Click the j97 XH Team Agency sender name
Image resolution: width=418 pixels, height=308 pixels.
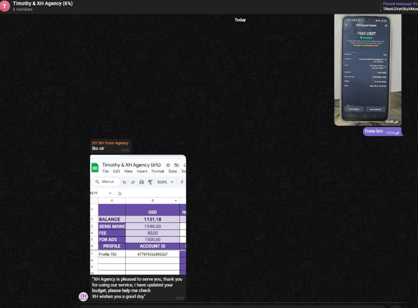[110, 143]
